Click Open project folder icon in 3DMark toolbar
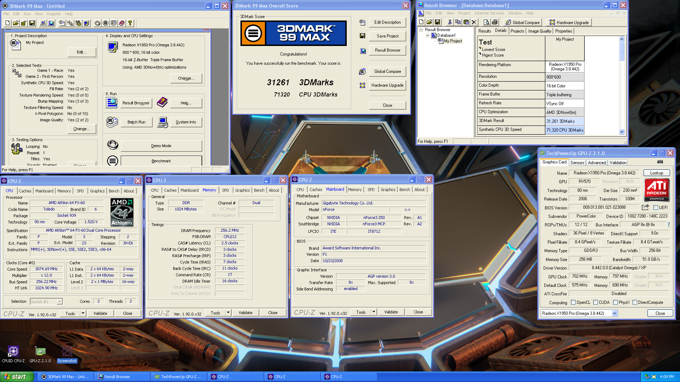 [x=16, y=23]
